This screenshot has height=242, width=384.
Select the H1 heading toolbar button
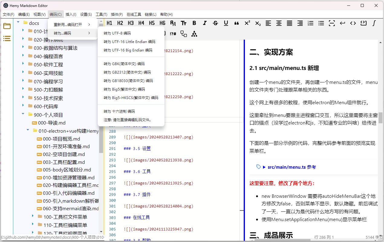109,23
